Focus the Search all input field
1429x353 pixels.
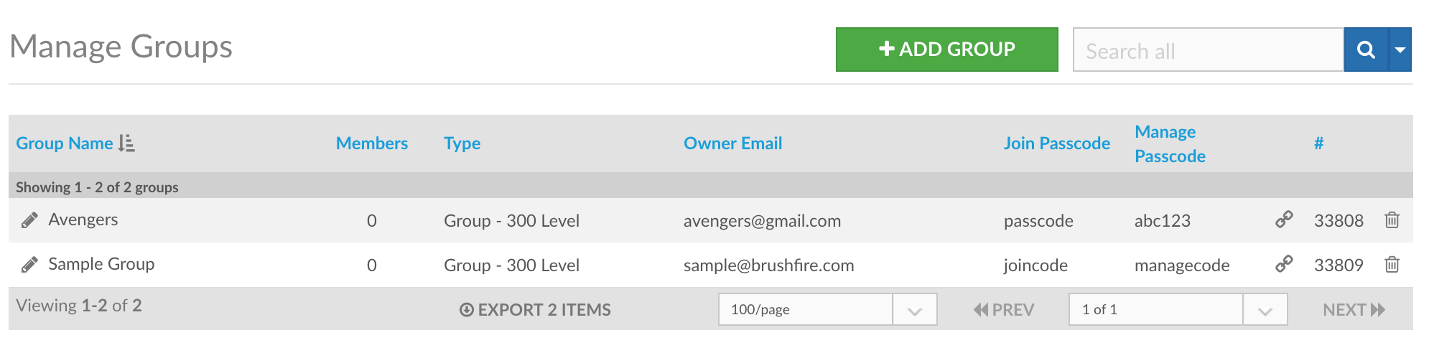pos(1209,50)
